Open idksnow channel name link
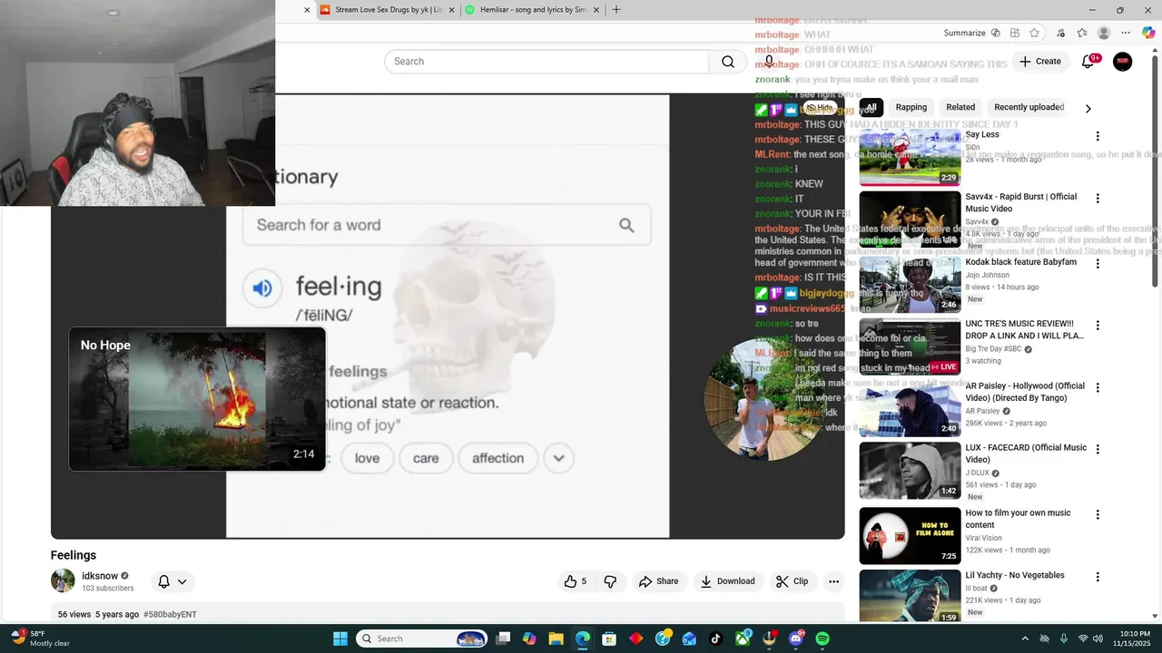This screenshot has width=1162, height=653. (100, 576)
